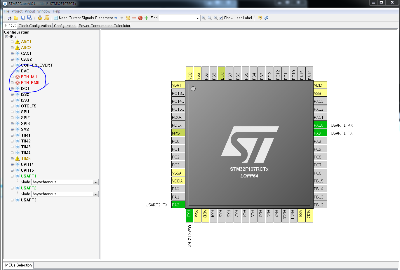Viewport: 400px width, 270px height.
Task: Select the CORTEX_EVENT tree item
Action: pyautogui.click(x=37, y=65)
